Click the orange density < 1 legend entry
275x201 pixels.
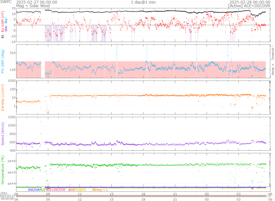point(100,190)
